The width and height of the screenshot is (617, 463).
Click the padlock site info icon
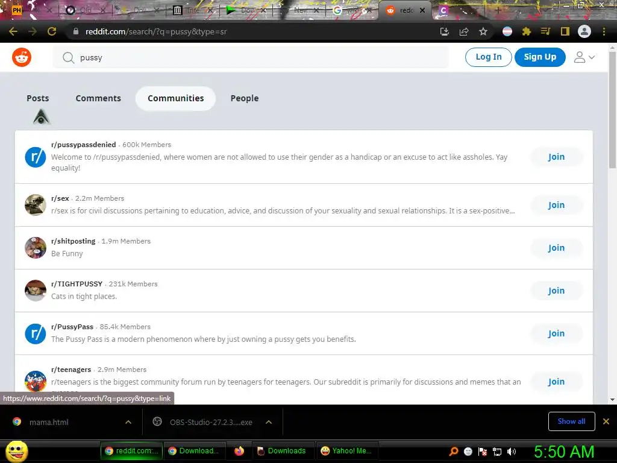76,31
